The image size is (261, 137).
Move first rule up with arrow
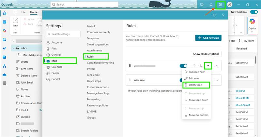(194, 66)
